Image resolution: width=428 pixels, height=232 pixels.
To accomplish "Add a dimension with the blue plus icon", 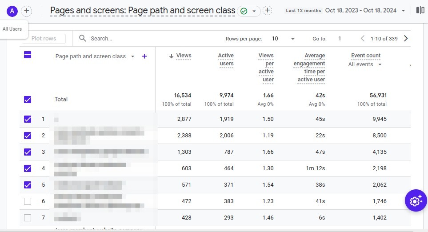I will (x=144, y=56).
